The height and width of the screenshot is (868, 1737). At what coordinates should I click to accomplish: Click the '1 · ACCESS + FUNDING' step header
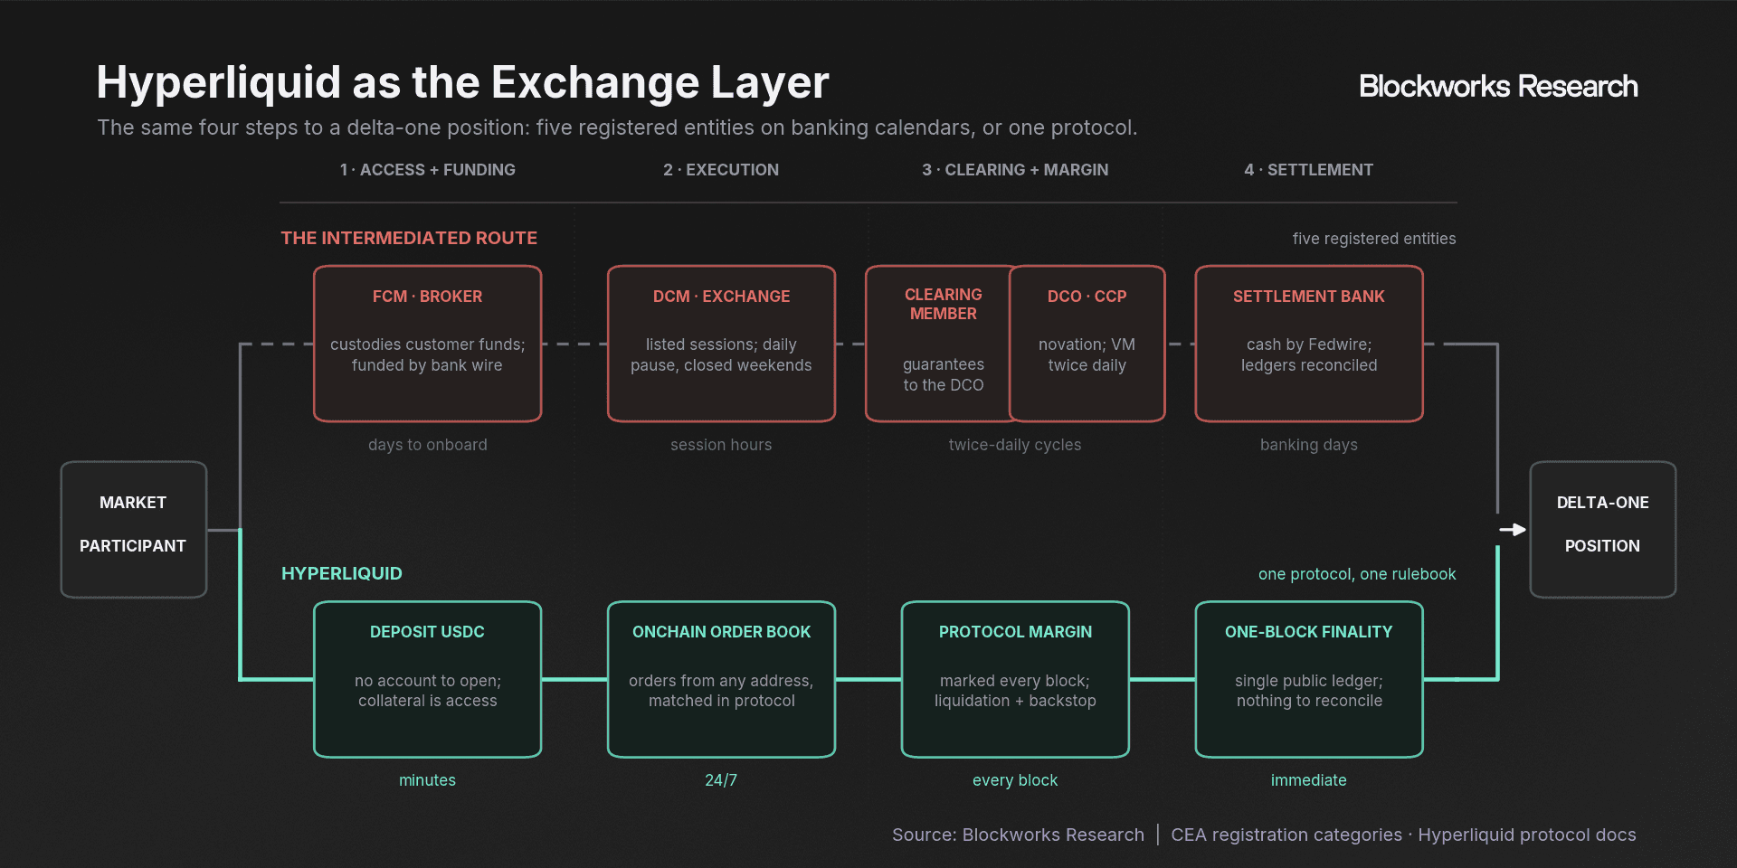[427, 170]
